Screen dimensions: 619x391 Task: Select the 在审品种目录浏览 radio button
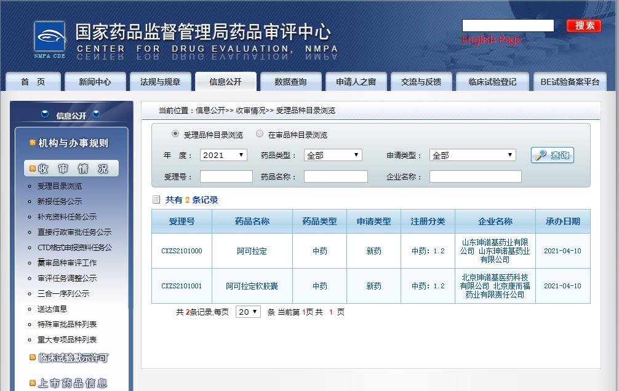[260, 134]
